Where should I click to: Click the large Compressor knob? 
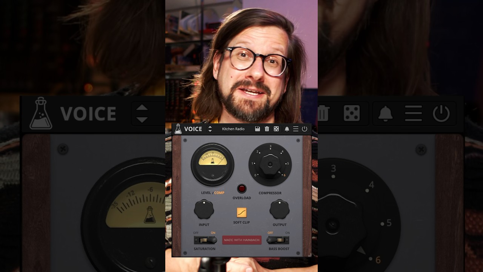(x=270, y=164)
